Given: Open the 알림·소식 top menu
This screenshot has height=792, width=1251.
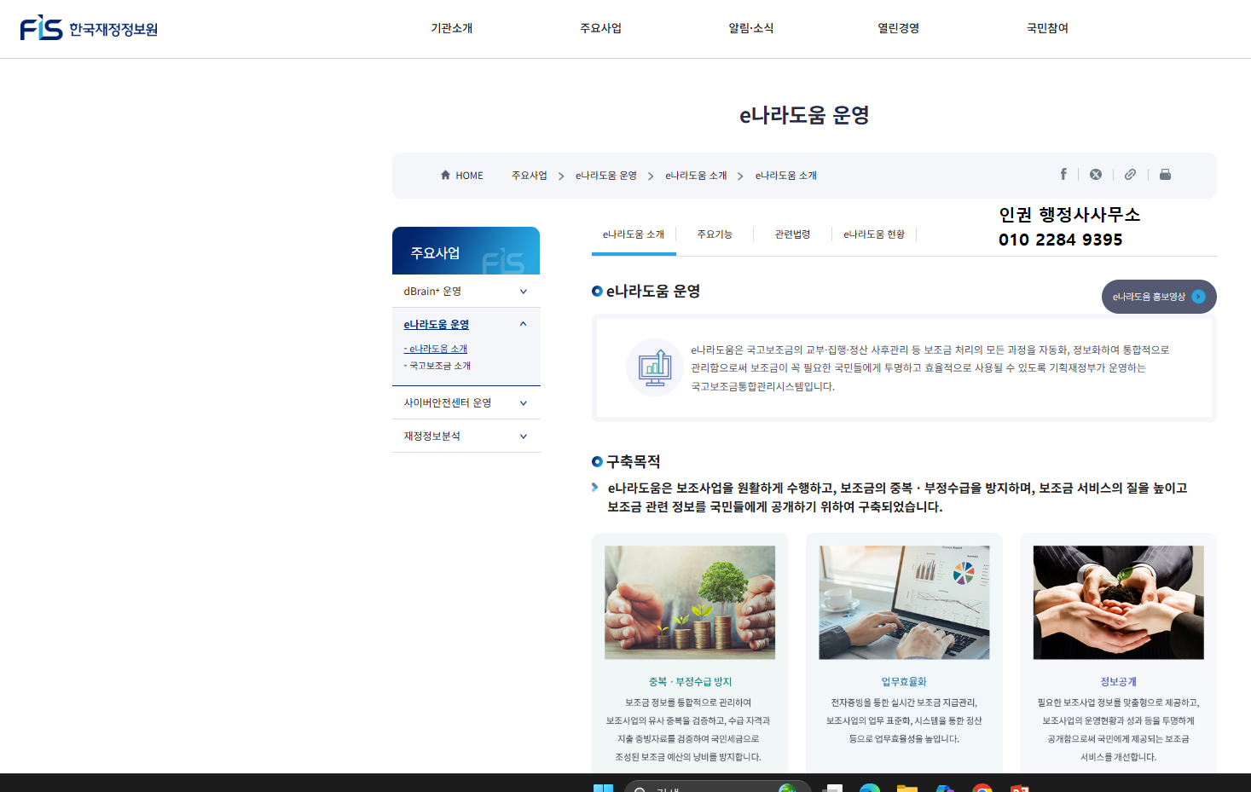Looking at the screenshot, I should (750, 28).
